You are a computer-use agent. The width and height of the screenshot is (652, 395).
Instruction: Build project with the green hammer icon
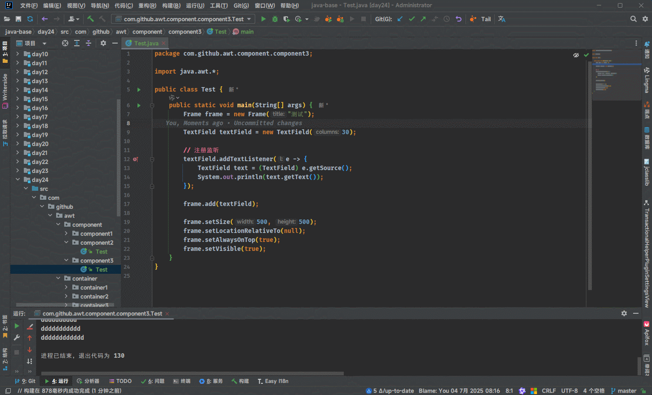tap(90, 19)
